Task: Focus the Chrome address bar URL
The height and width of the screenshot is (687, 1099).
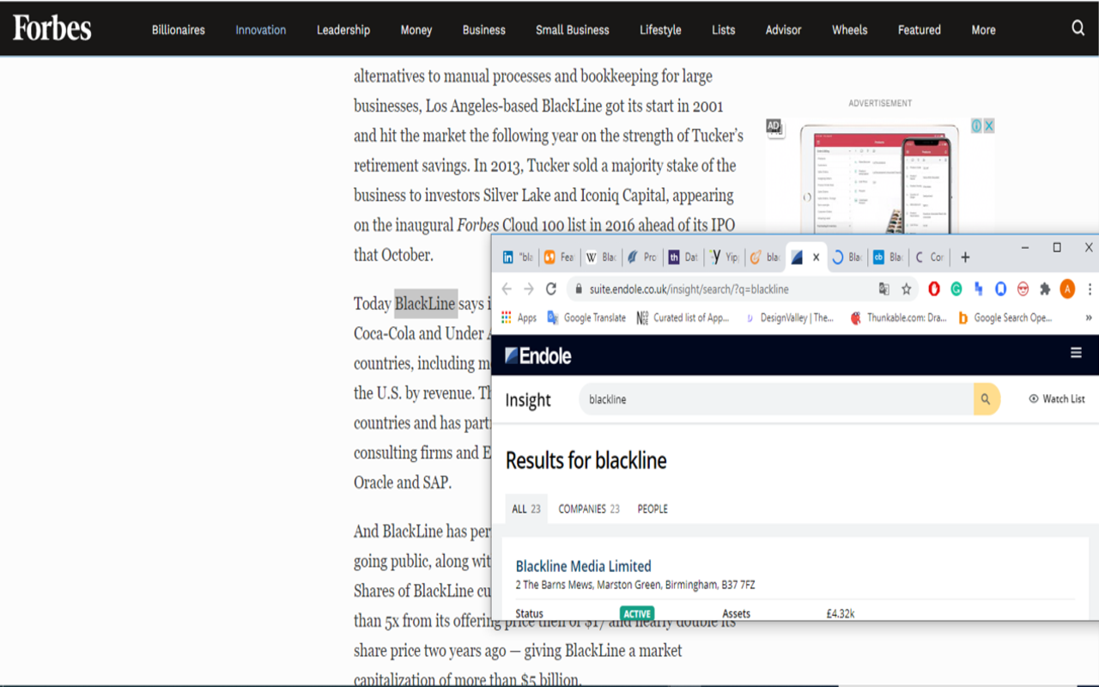Action: 689,289
